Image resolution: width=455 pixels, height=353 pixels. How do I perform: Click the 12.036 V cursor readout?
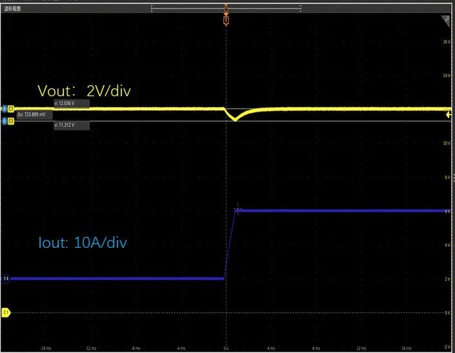(x=71, y=102)
